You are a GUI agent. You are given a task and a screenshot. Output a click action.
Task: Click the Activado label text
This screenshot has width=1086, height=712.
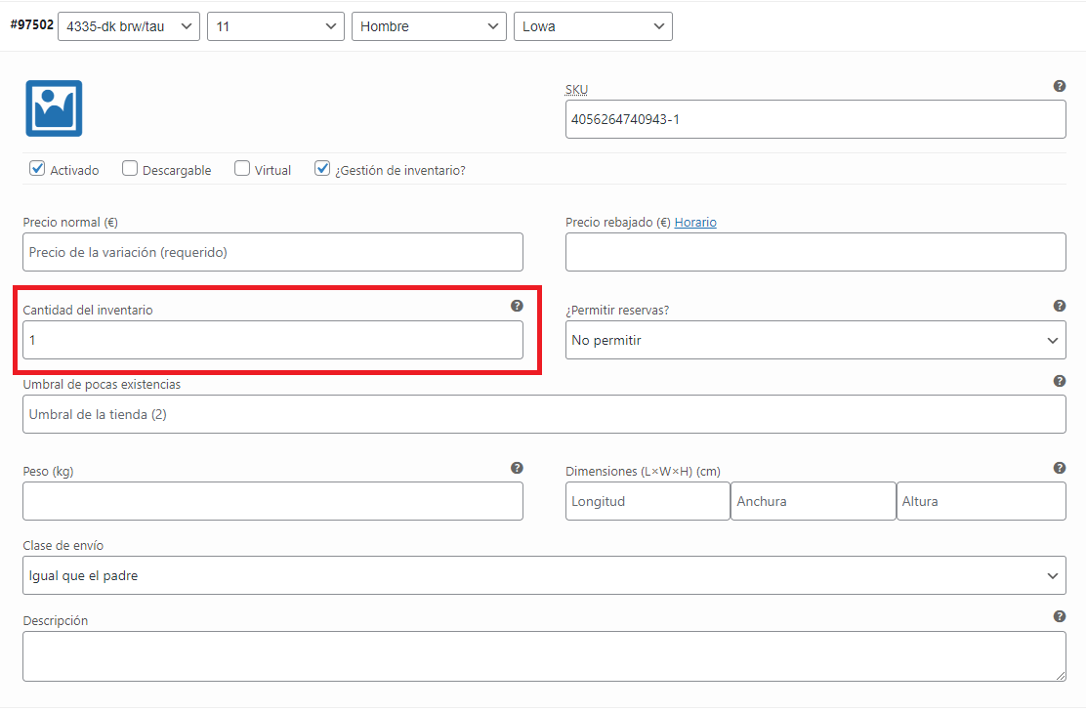(74, 170)
